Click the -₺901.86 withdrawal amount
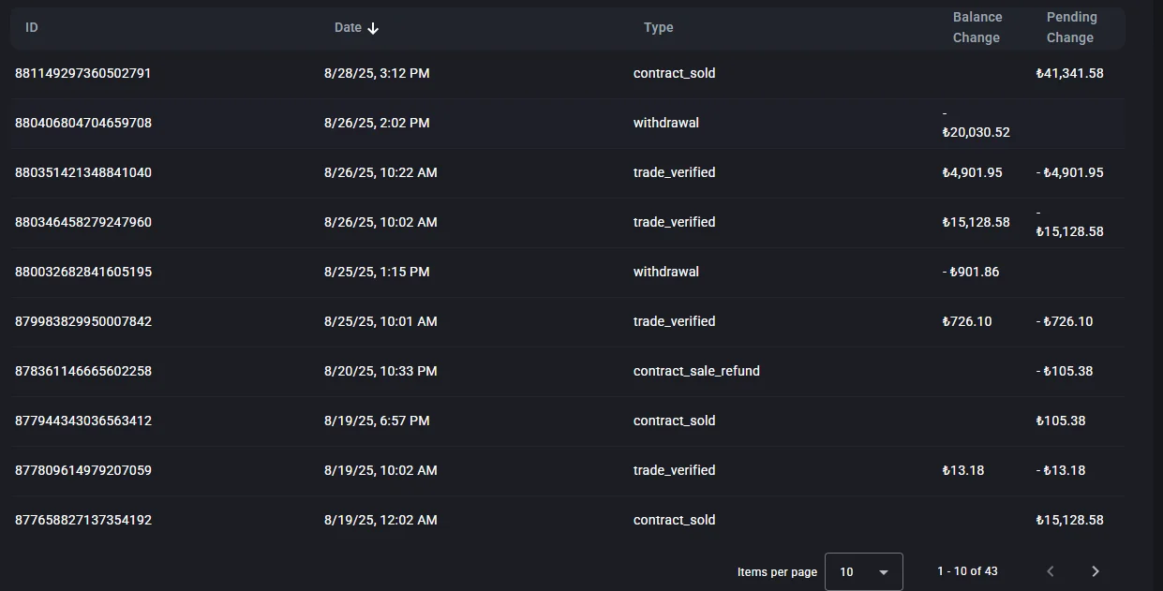The height and width of the screenshot is (591, 1163). (971, 272)
